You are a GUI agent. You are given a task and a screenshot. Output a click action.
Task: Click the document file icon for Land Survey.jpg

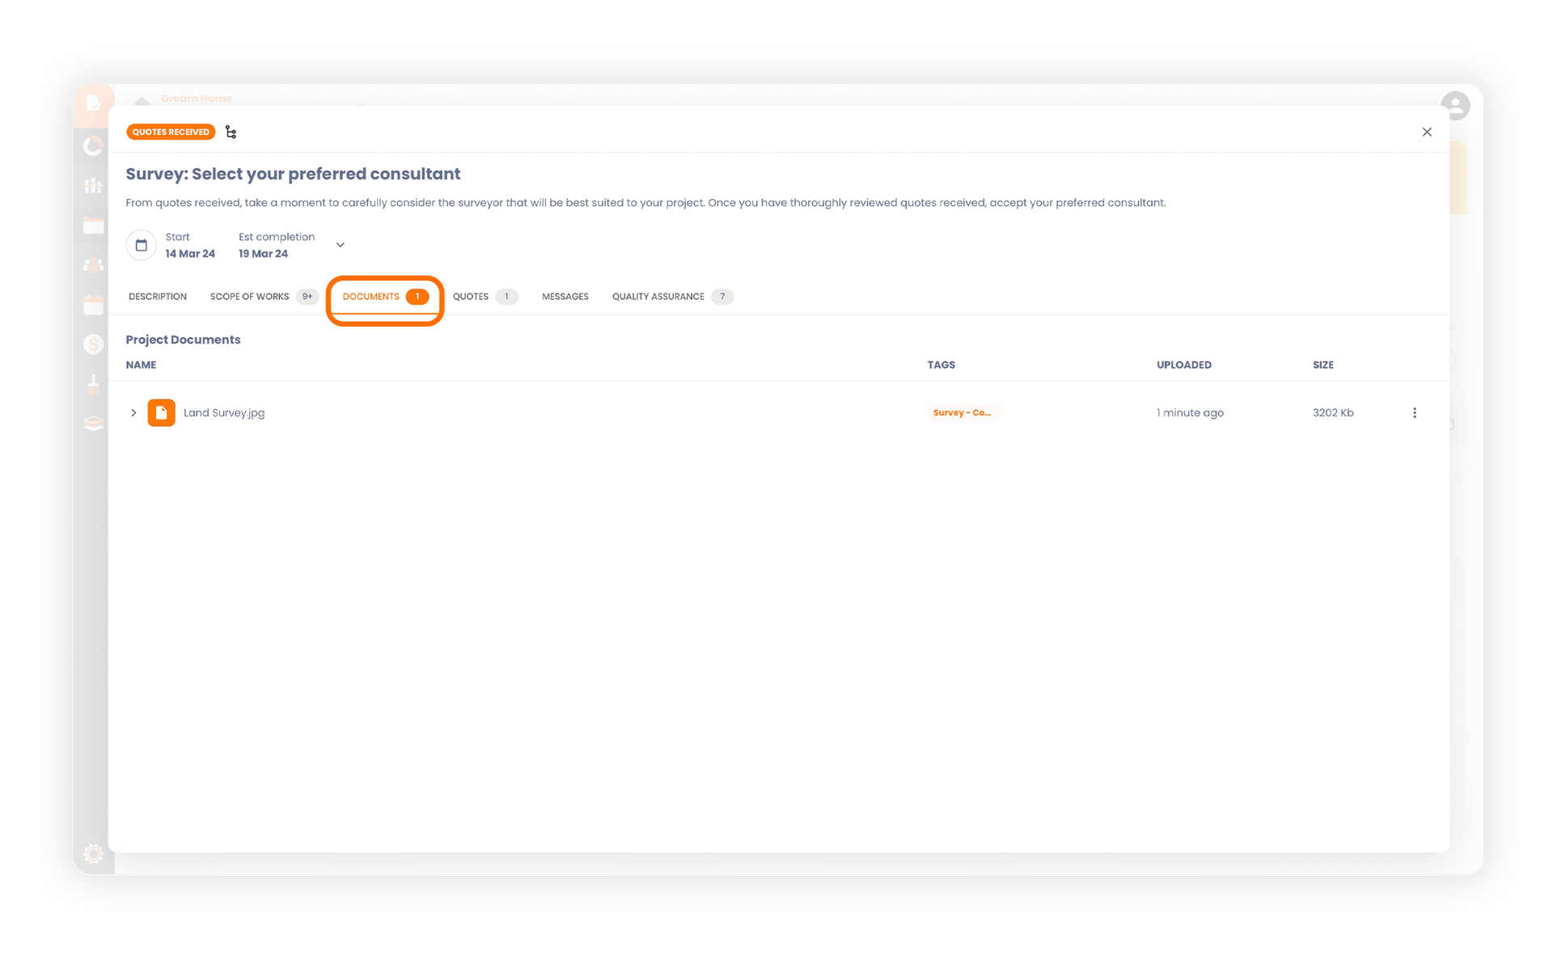point(160,411)
